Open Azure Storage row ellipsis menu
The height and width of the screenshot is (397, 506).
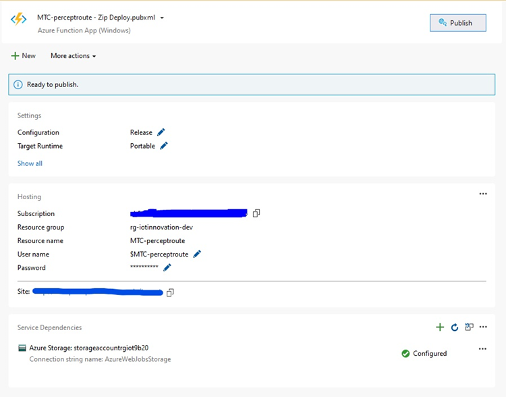pos(482,349)
